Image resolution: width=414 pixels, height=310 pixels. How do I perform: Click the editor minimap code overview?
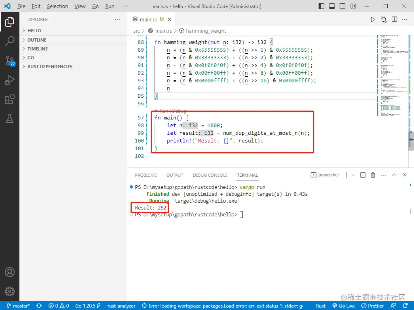pyautogui.click(x=392, y=75)
